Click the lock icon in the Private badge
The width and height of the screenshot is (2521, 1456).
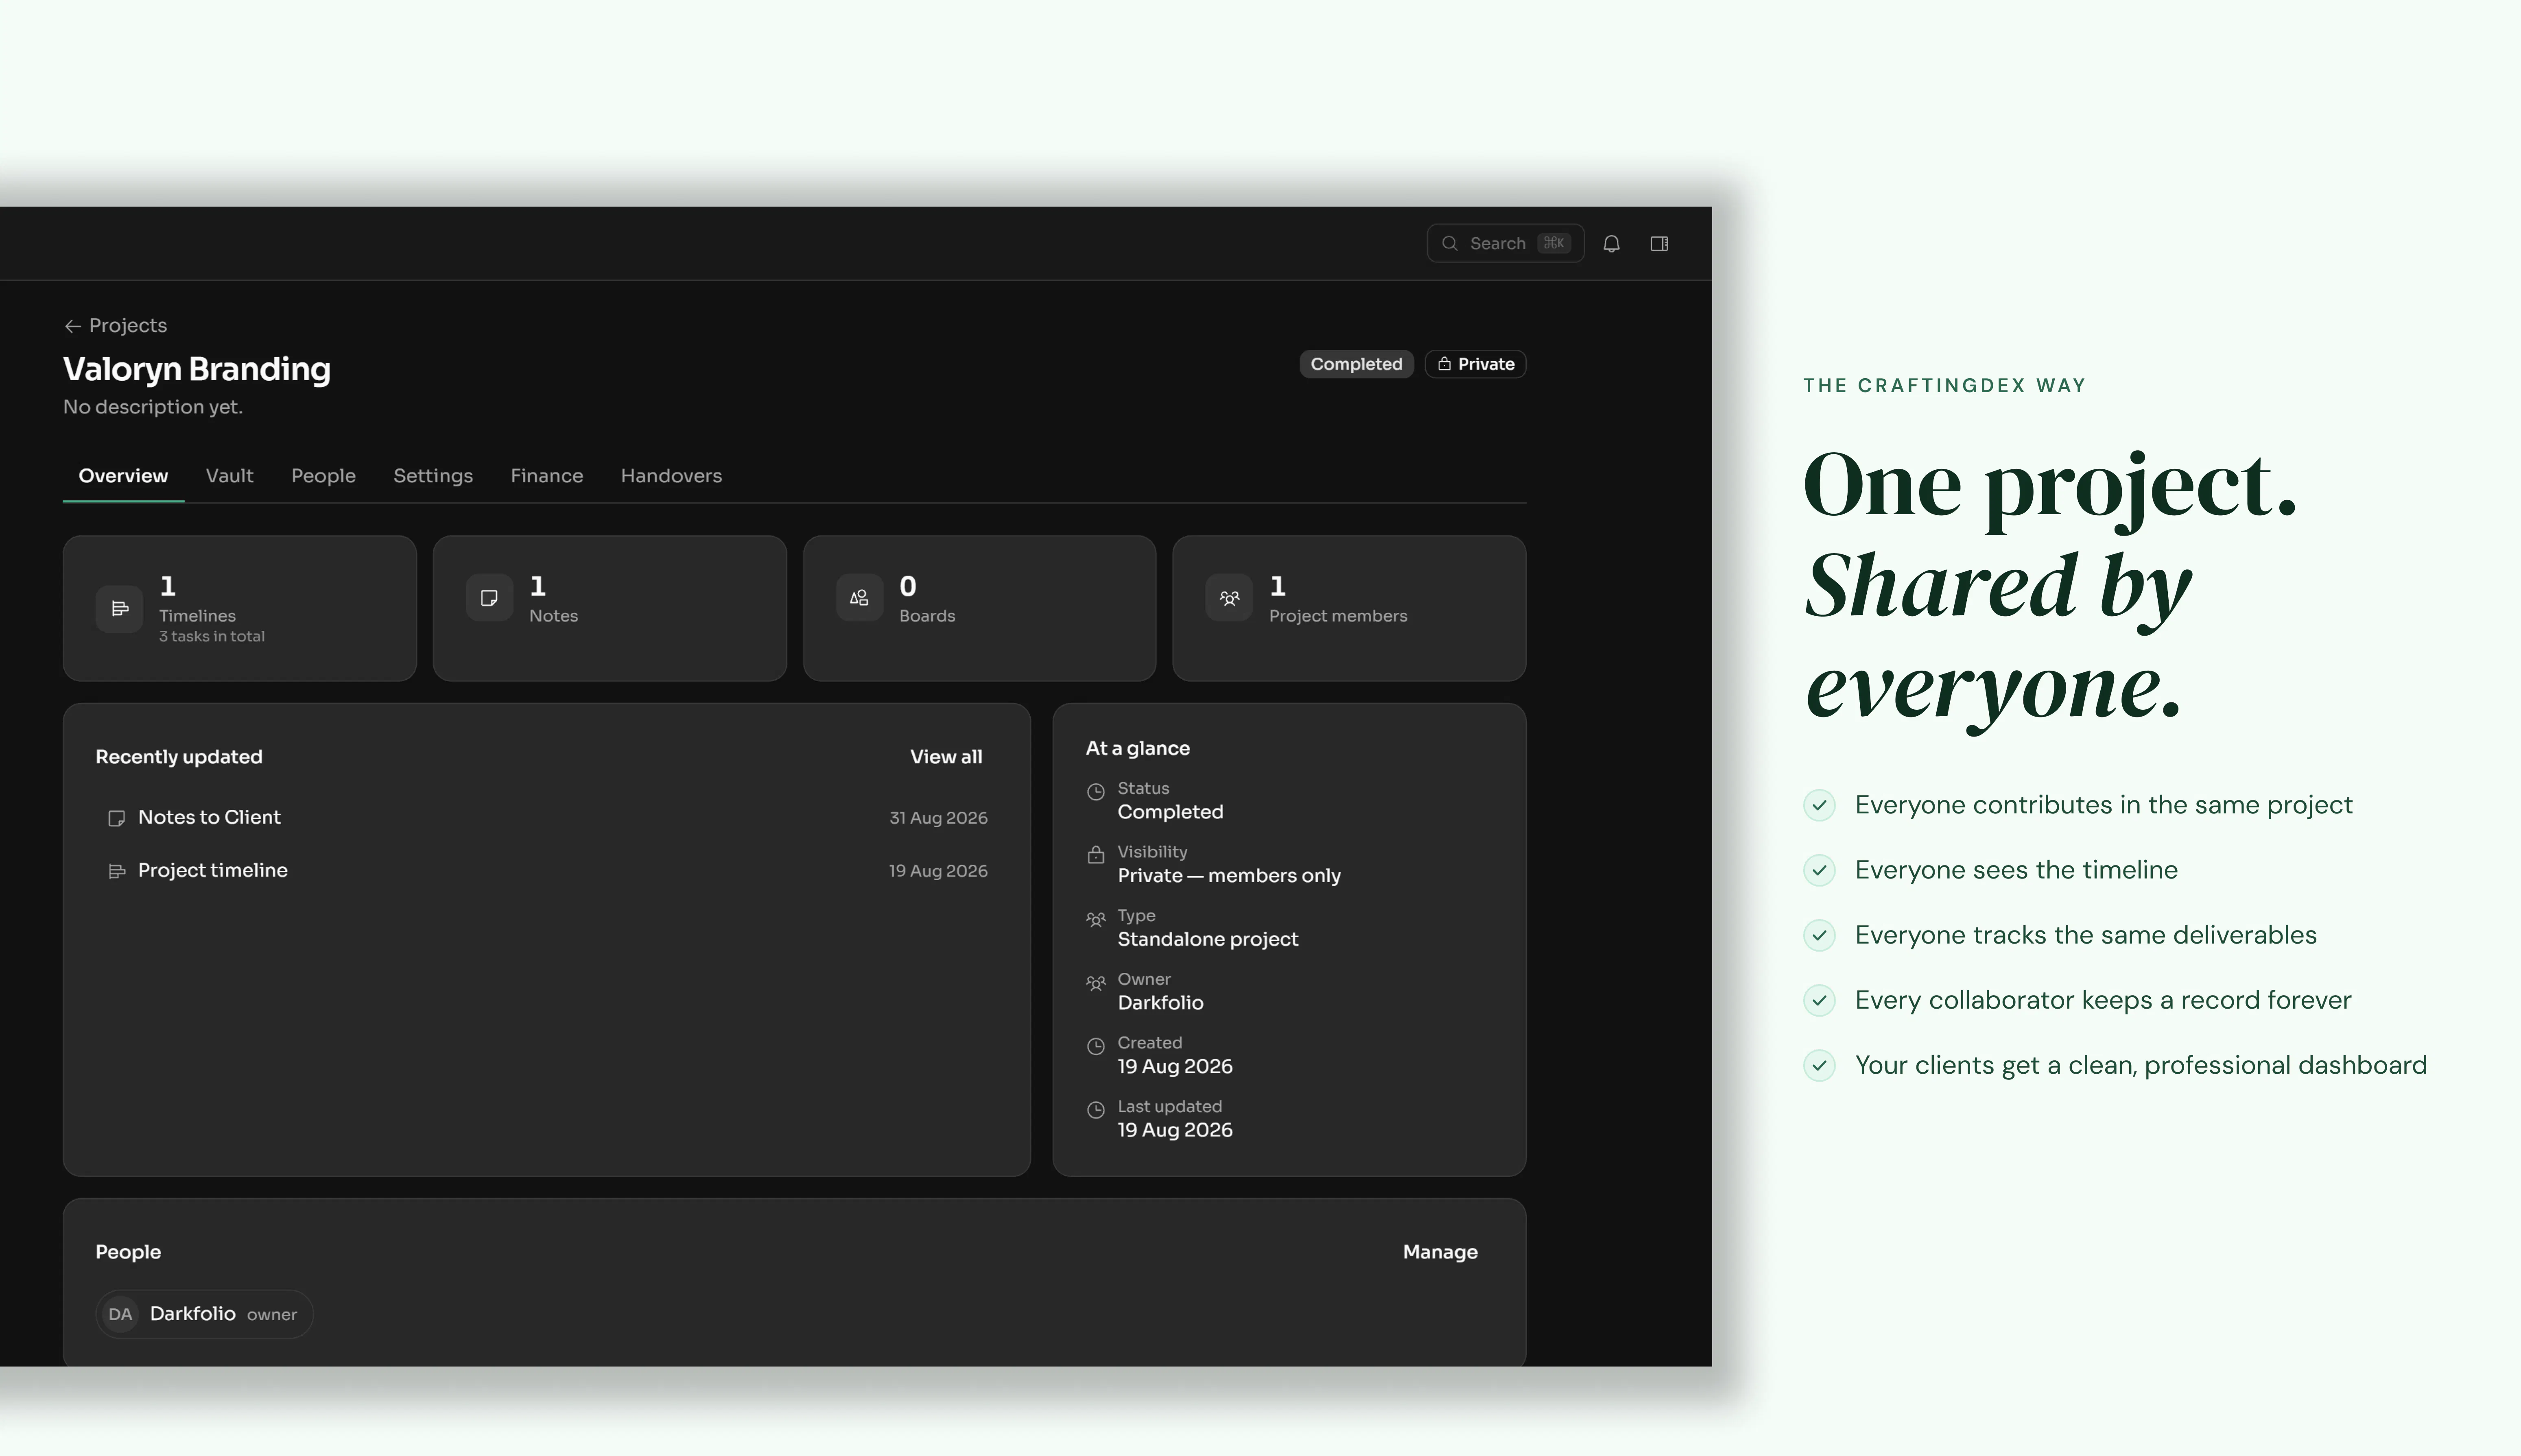click(x=1444, y=364)
